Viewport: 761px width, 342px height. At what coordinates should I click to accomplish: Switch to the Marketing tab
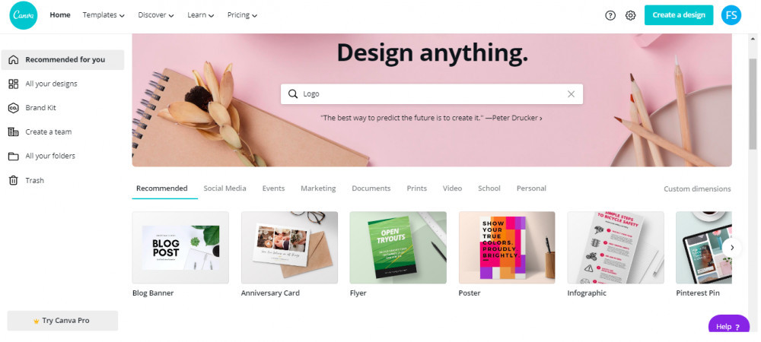(318, 188)
